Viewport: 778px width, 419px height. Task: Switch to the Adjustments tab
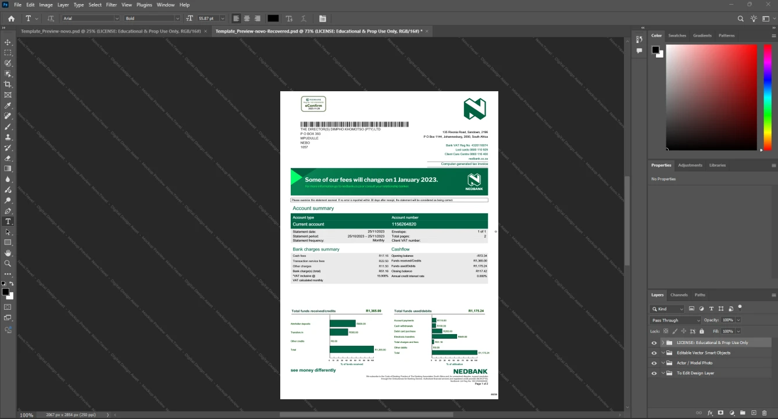(x=690, y=165)
